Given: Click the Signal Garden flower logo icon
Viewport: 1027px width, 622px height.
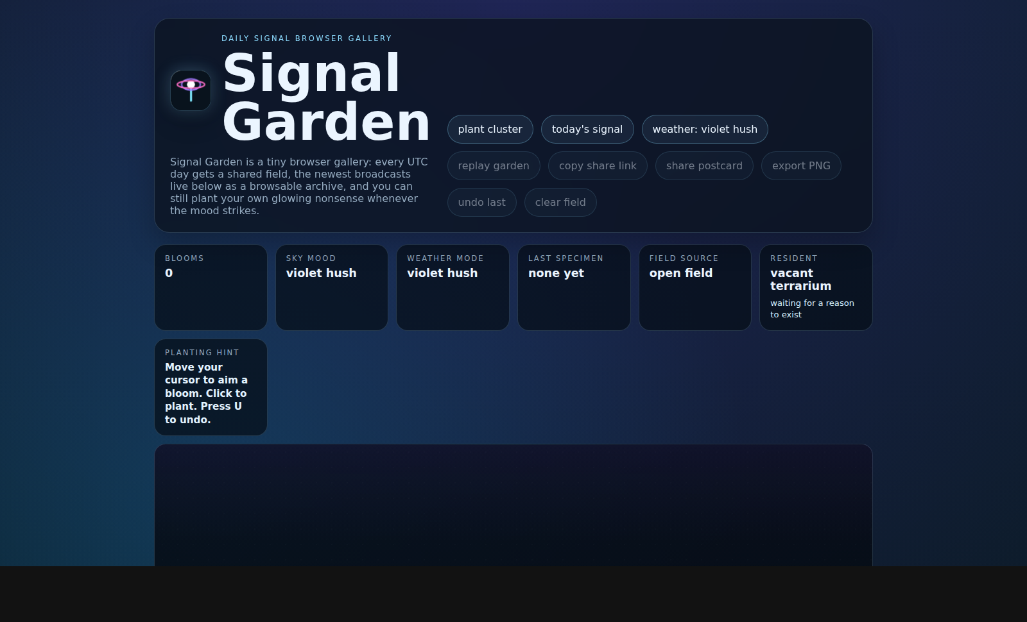Looking at the screenshot, I should (191, 90).
